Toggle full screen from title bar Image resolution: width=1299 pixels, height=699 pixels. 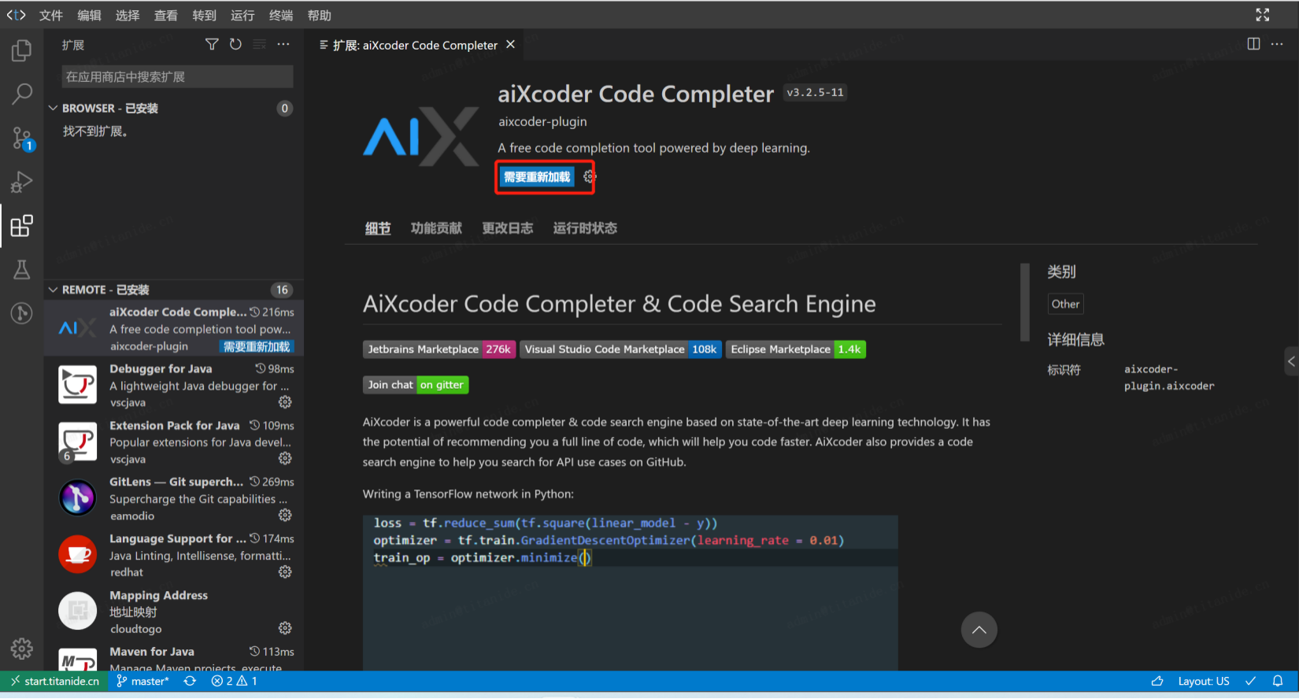coord(1263,15)
